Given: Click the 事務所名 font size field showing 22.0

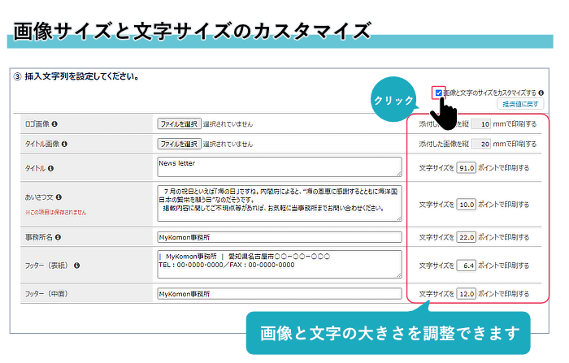Looking at the screenshot, I should (x=466, y=237).
